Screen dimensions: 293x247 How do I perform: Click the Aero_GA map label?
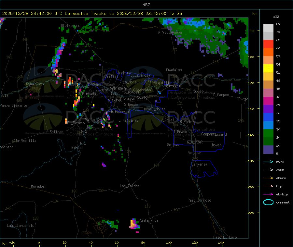pyautogui.click(x=195, y=153)
